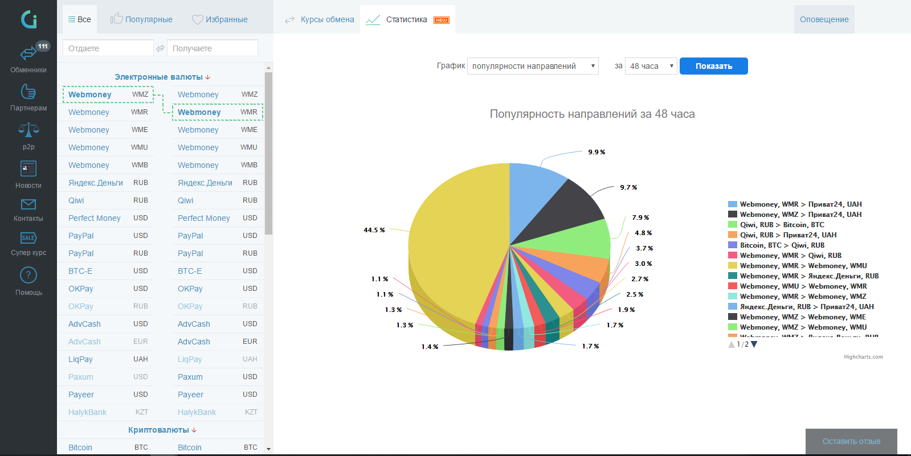Focus the Получаете search field
Screen dimensions: 911x456
coord(213,48)
